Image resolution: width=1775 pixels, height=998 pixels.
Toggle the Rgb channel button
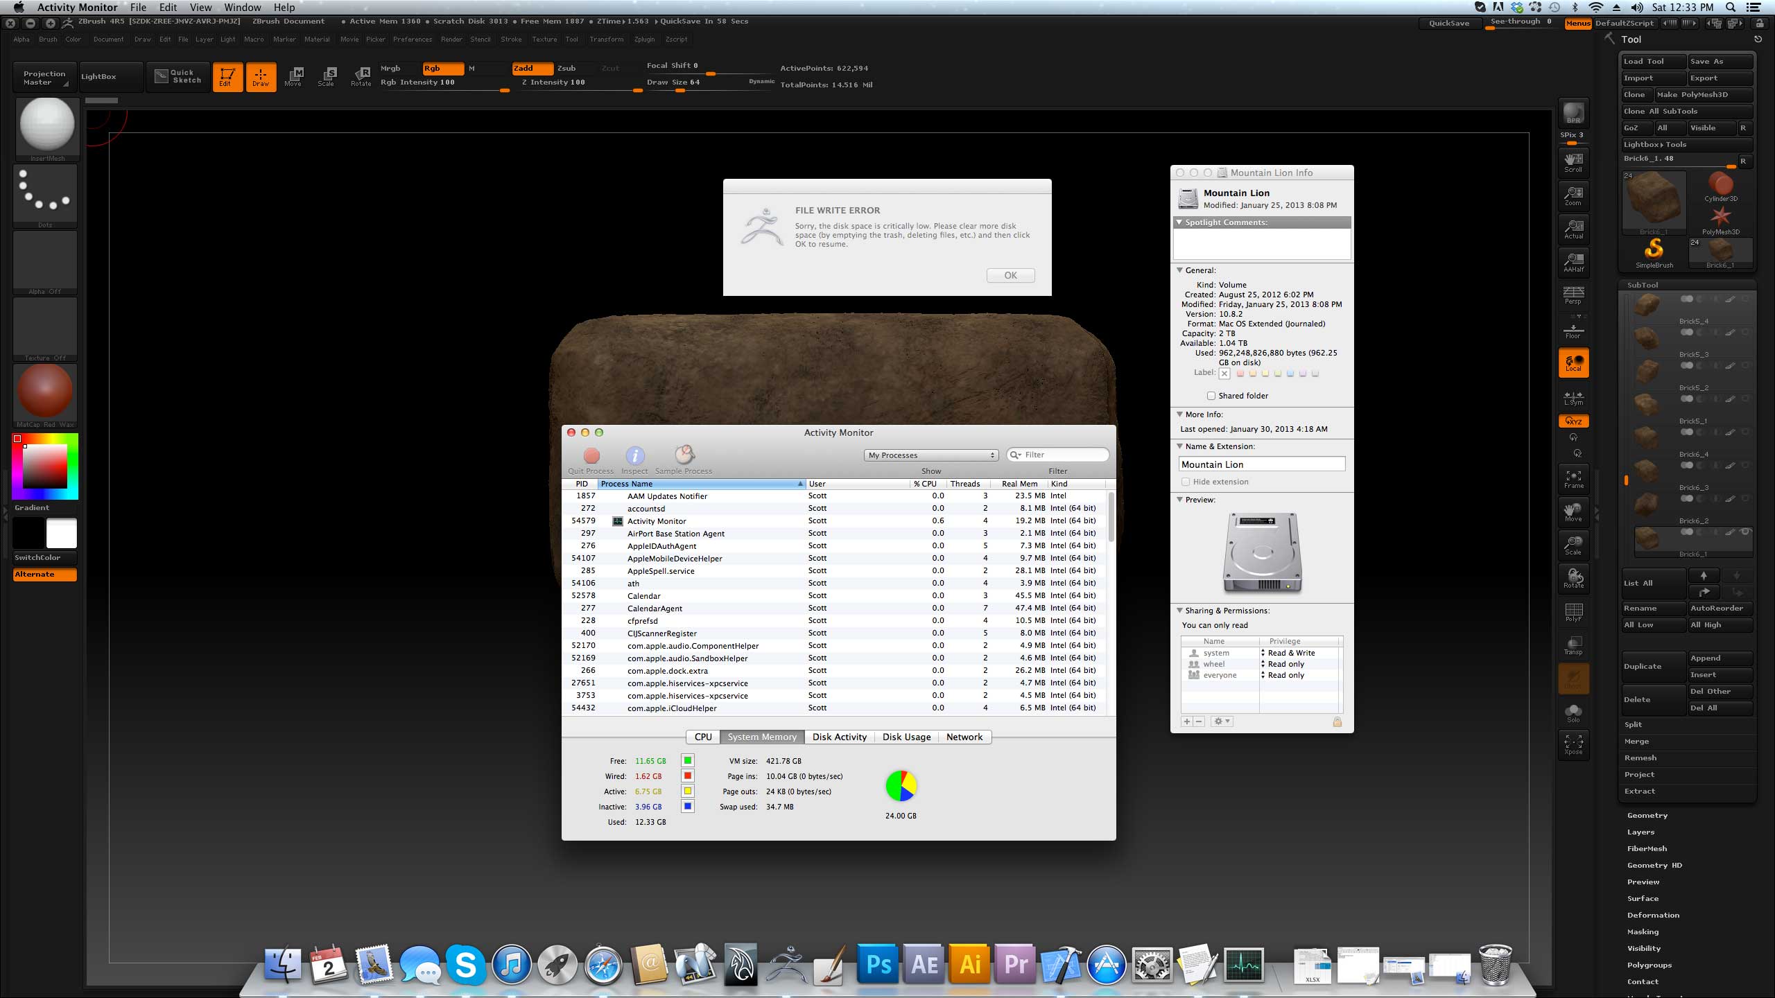coord(442,69)
